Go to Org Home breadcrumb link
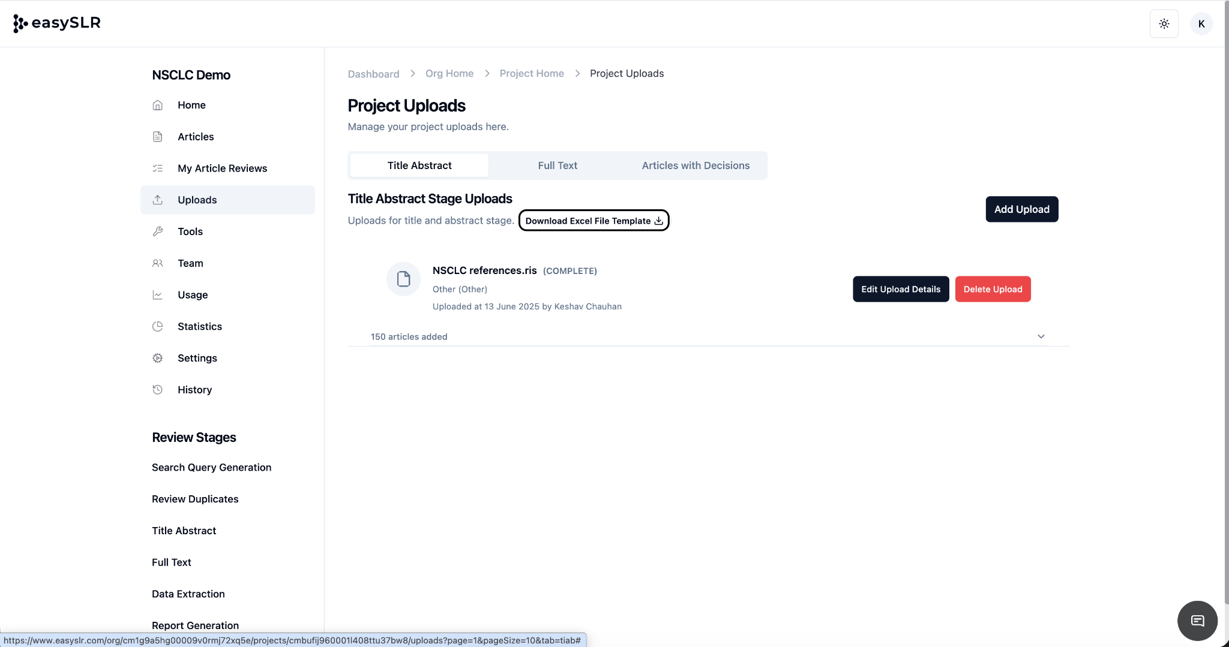 click(449, 73)
